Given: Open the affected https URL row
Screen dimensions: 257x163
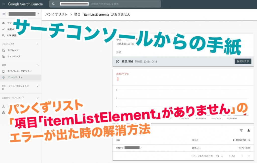Looking at the screenshot, I should [x=183, y=148].
